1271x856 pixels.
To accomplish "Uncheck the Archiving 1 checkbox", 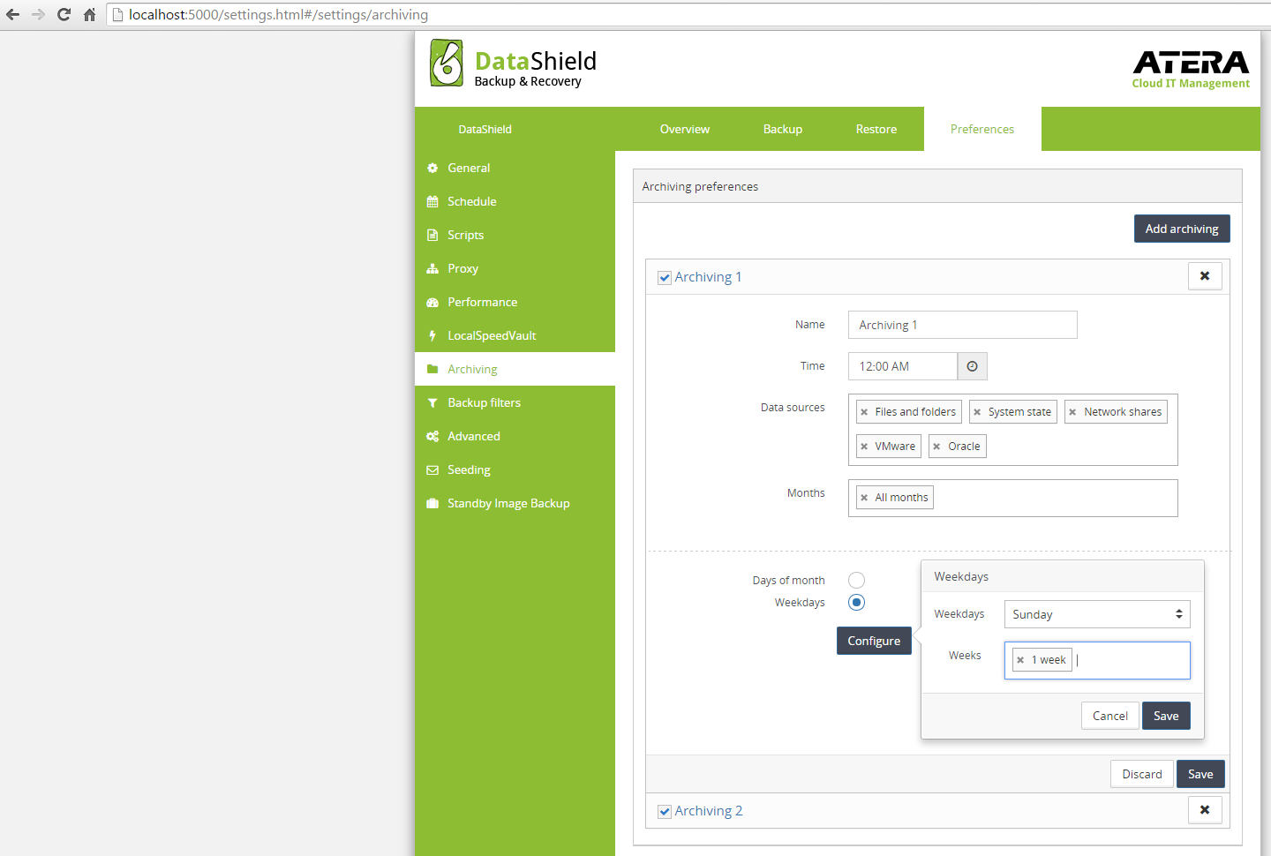I will pyautogui.click(x=665, y=278).
